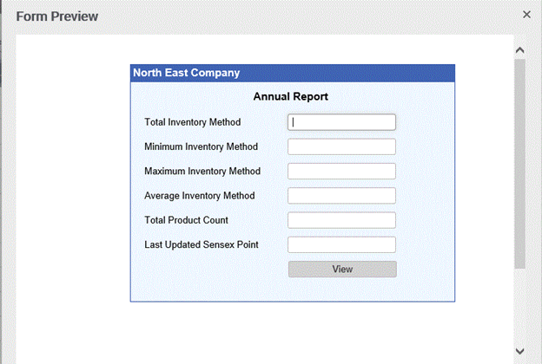Click the Average Inventory Method label
Image resolution: width=542 pixels, height=364 pixels.
pos(200,196)
